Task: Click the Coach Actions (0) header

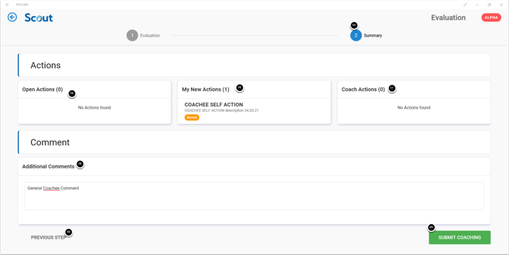Action: pos(363,90)
